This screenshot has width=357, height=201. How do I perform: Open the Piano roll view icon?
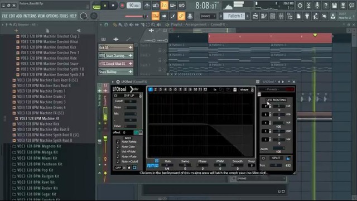[264, 16]
